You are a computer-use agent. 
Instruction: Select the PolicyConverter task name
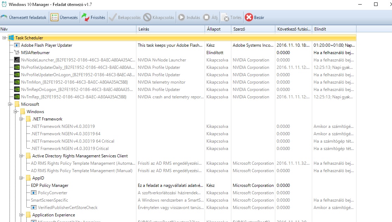click(52, 193)
